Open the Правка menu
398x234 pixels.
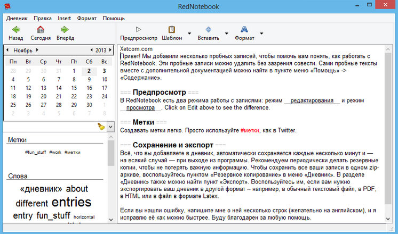[43, 18]
